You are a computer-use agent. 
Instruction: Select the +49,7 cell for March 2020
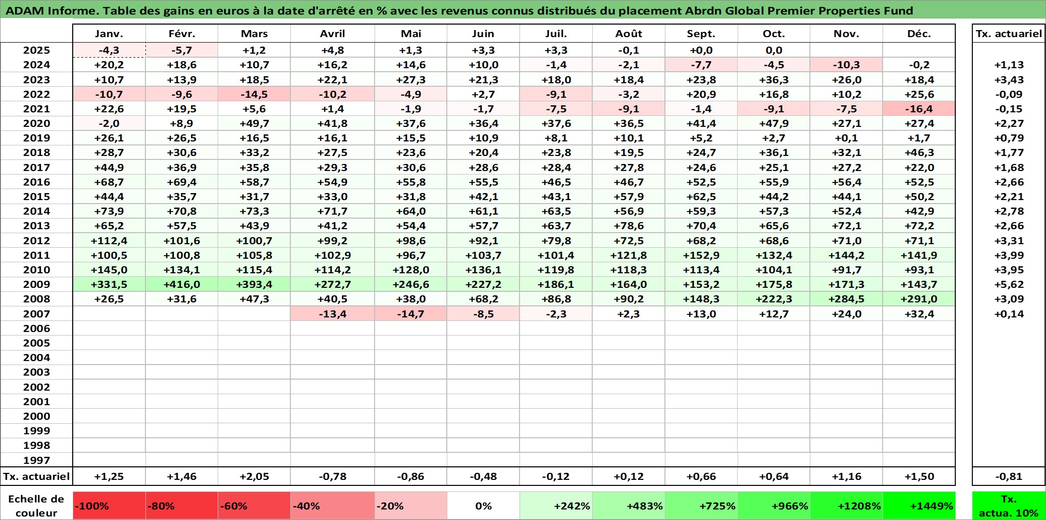[x=254, y=123]
